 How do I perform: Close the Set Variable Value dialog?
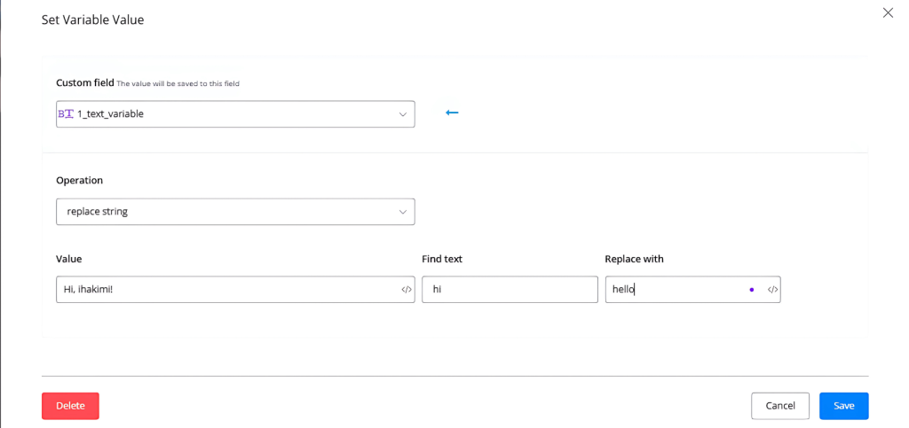point(888,12)
